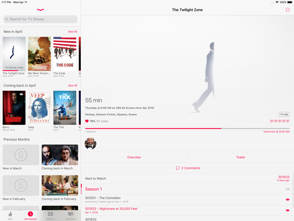
Task: Open See All for New in April
Action: click(73, 32)
